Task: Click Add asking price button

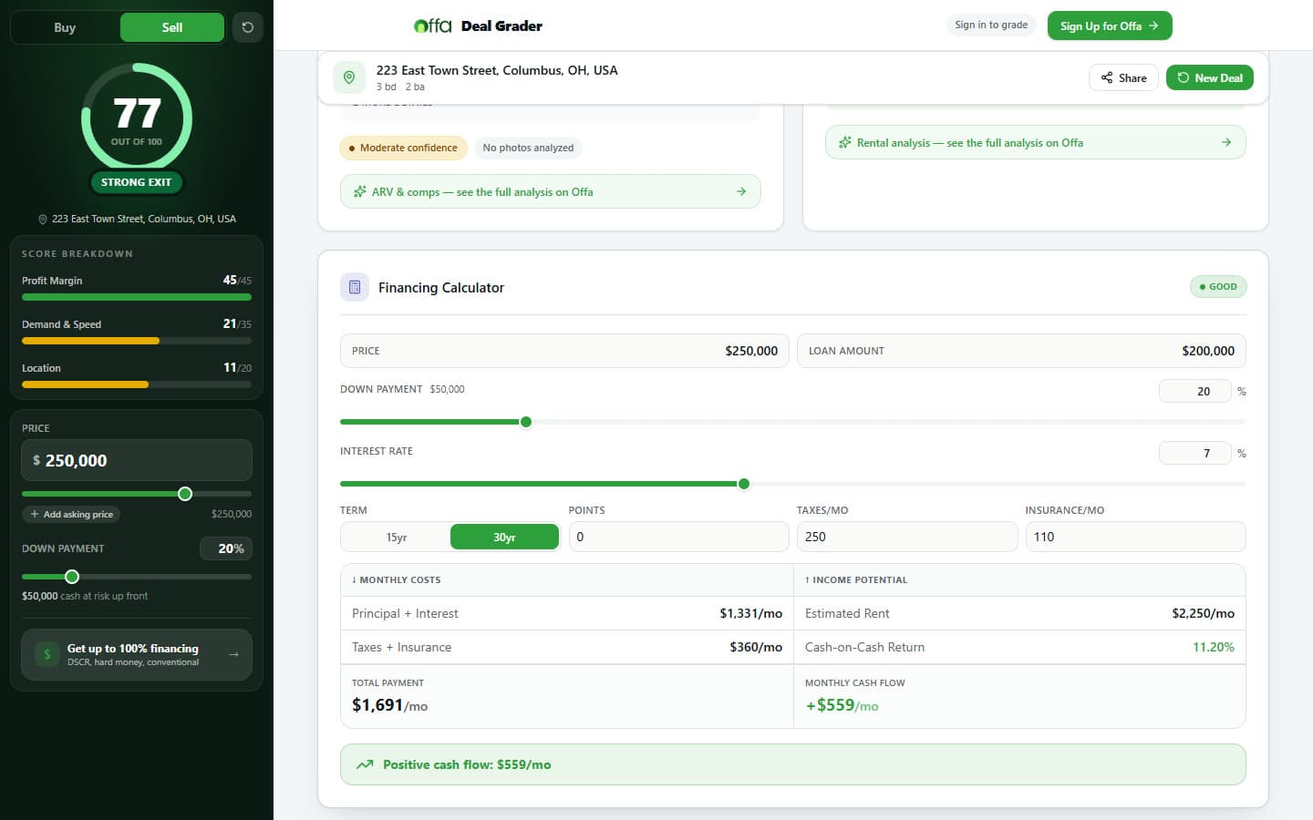Action: tap(71, 515)
